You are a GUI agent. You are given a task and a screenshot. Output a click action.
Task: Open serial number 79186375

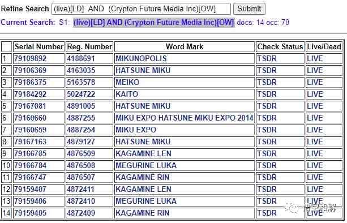(x=31, y=82)
